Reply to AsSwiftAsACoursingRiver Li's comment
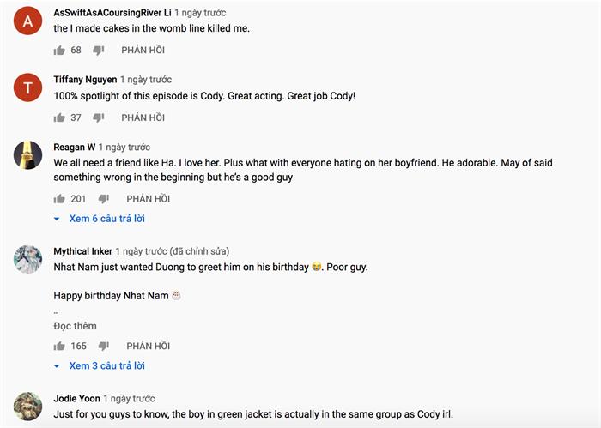This screenshot has width=601, height=428. 143,51
